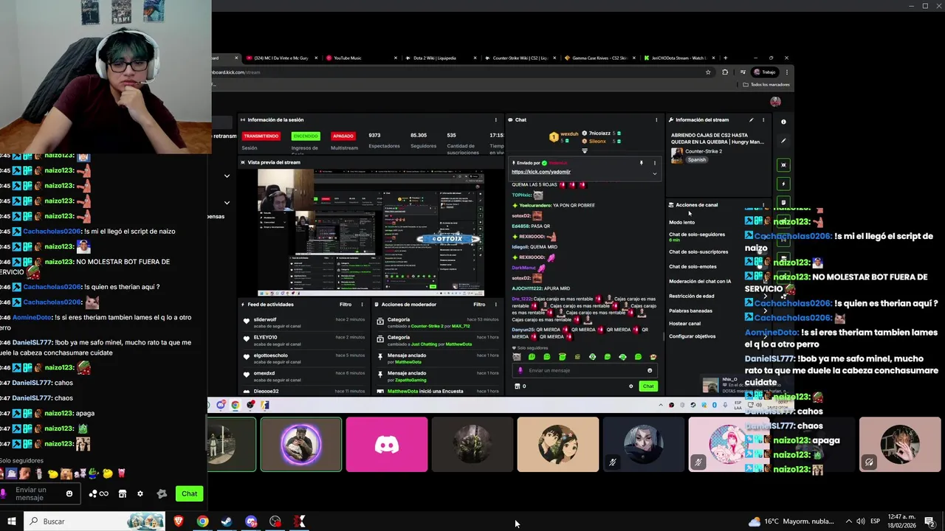945x531 pixels.
Task: Open dashboard chat settings gear
Action: point(630,386)
